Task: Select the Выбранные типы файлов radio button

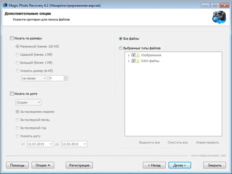Action: click(x=121, y=48)
